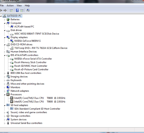
Task: Expand IEEE 1394 Bus host controllers
Action: coord(5,73)
